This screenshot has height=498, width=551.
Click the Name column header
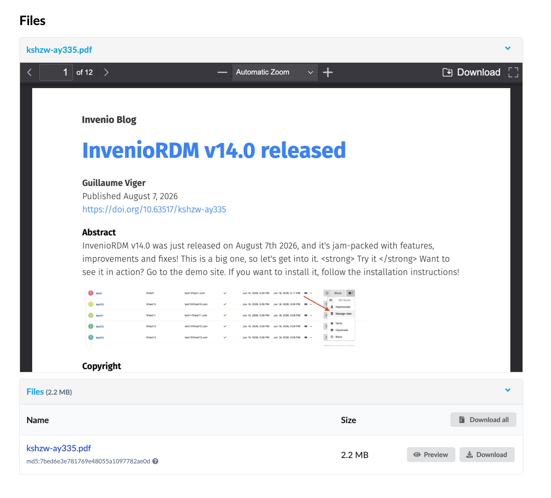coord(38,420)
